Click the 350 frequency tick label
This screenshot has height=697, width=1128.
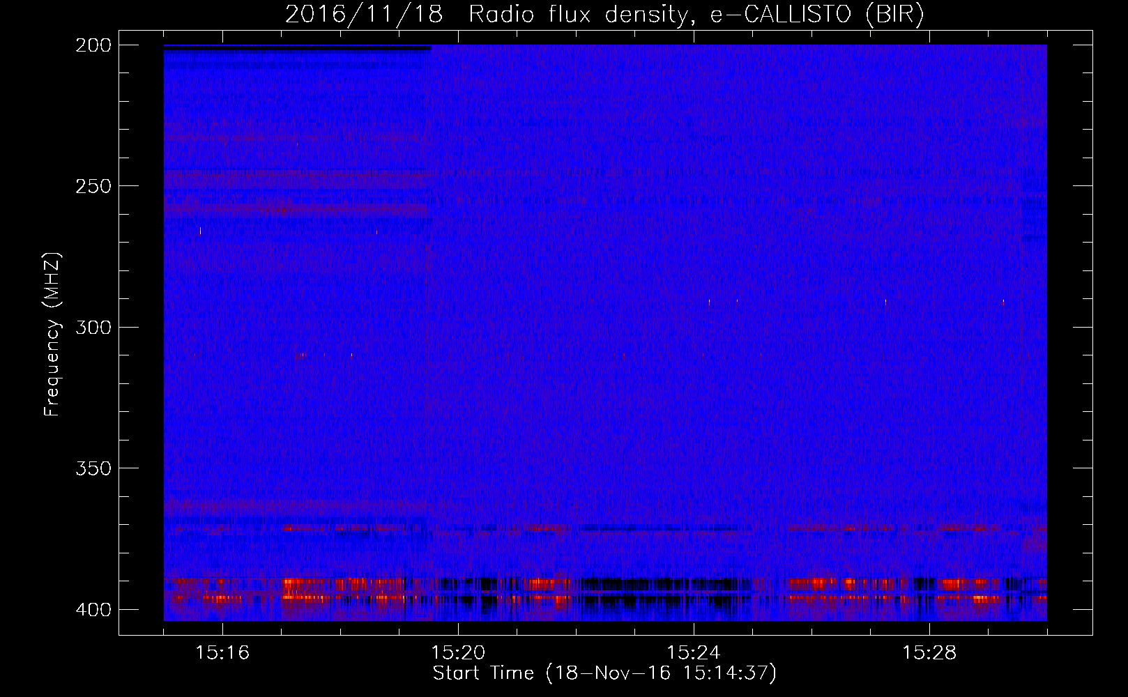click(93, 468)
